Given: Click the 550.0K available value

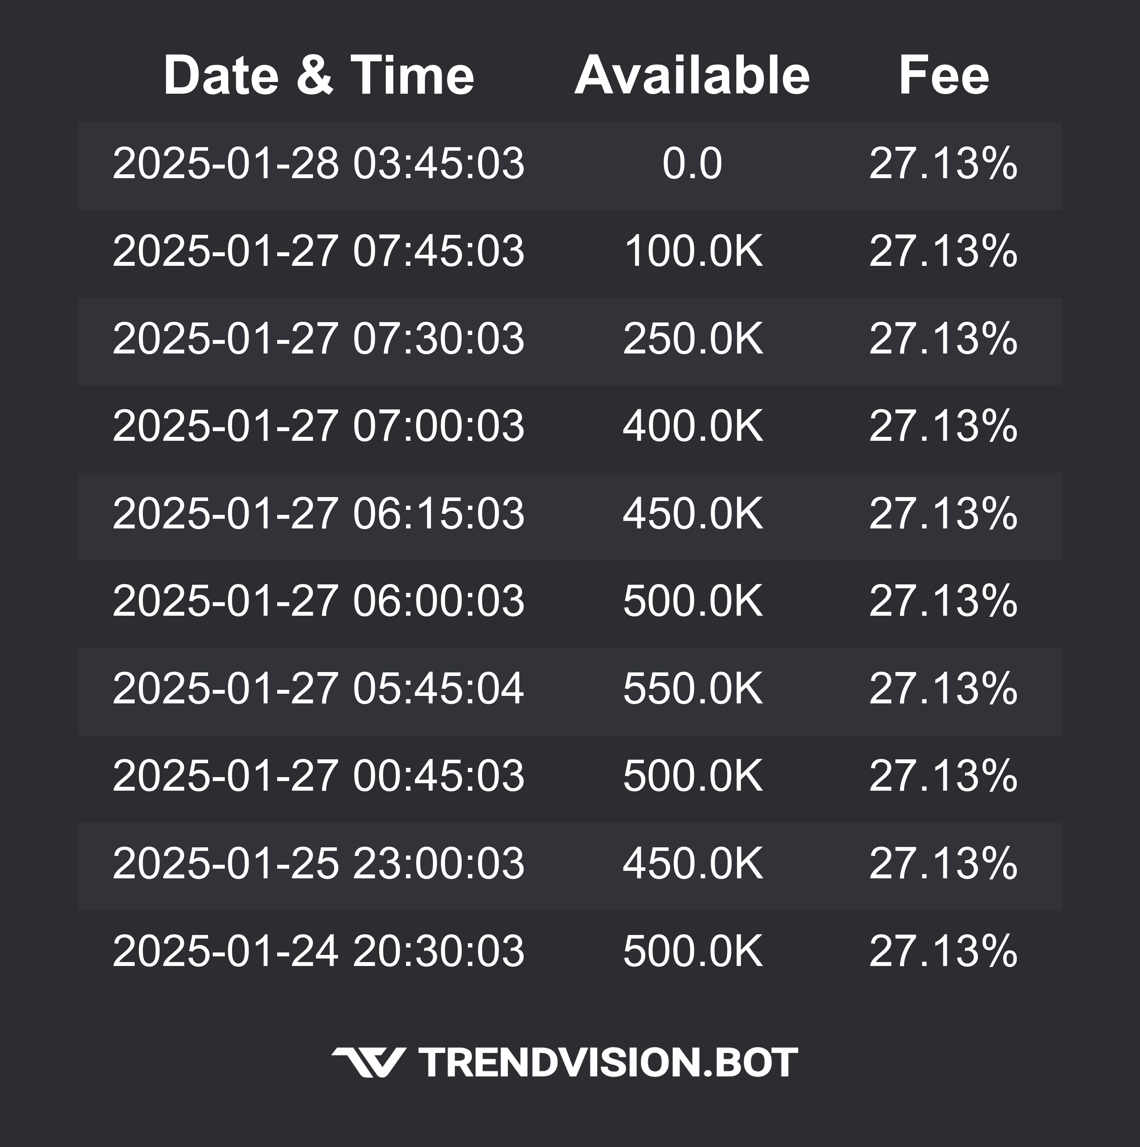Looking at the screenshot, I should [x=693, y=688].
